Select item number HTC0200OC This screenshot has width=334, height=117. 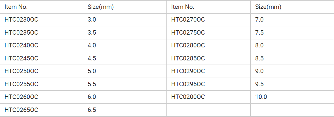pyautogui.click(x=188, y=97)
